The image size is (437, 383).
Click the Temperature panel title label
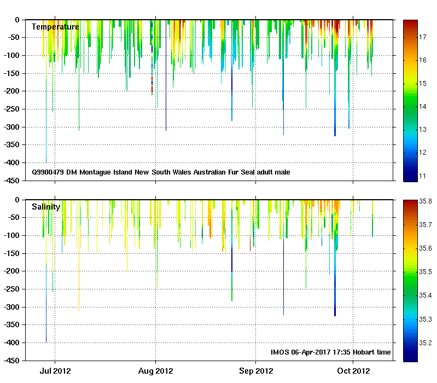(55, 27)
